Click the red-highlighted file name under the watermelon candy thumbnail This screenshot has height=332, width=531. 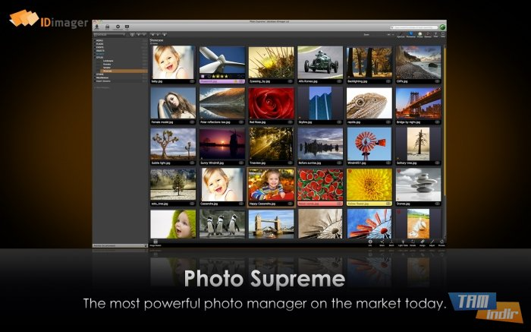[x=309, y=204]
